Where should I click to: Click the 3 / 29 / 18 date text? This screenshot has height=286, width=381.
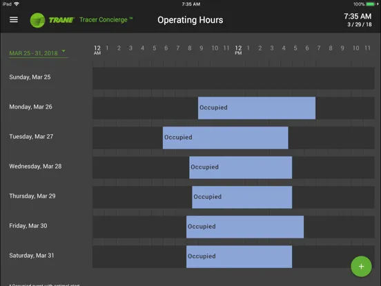click(x=360, y=24)
